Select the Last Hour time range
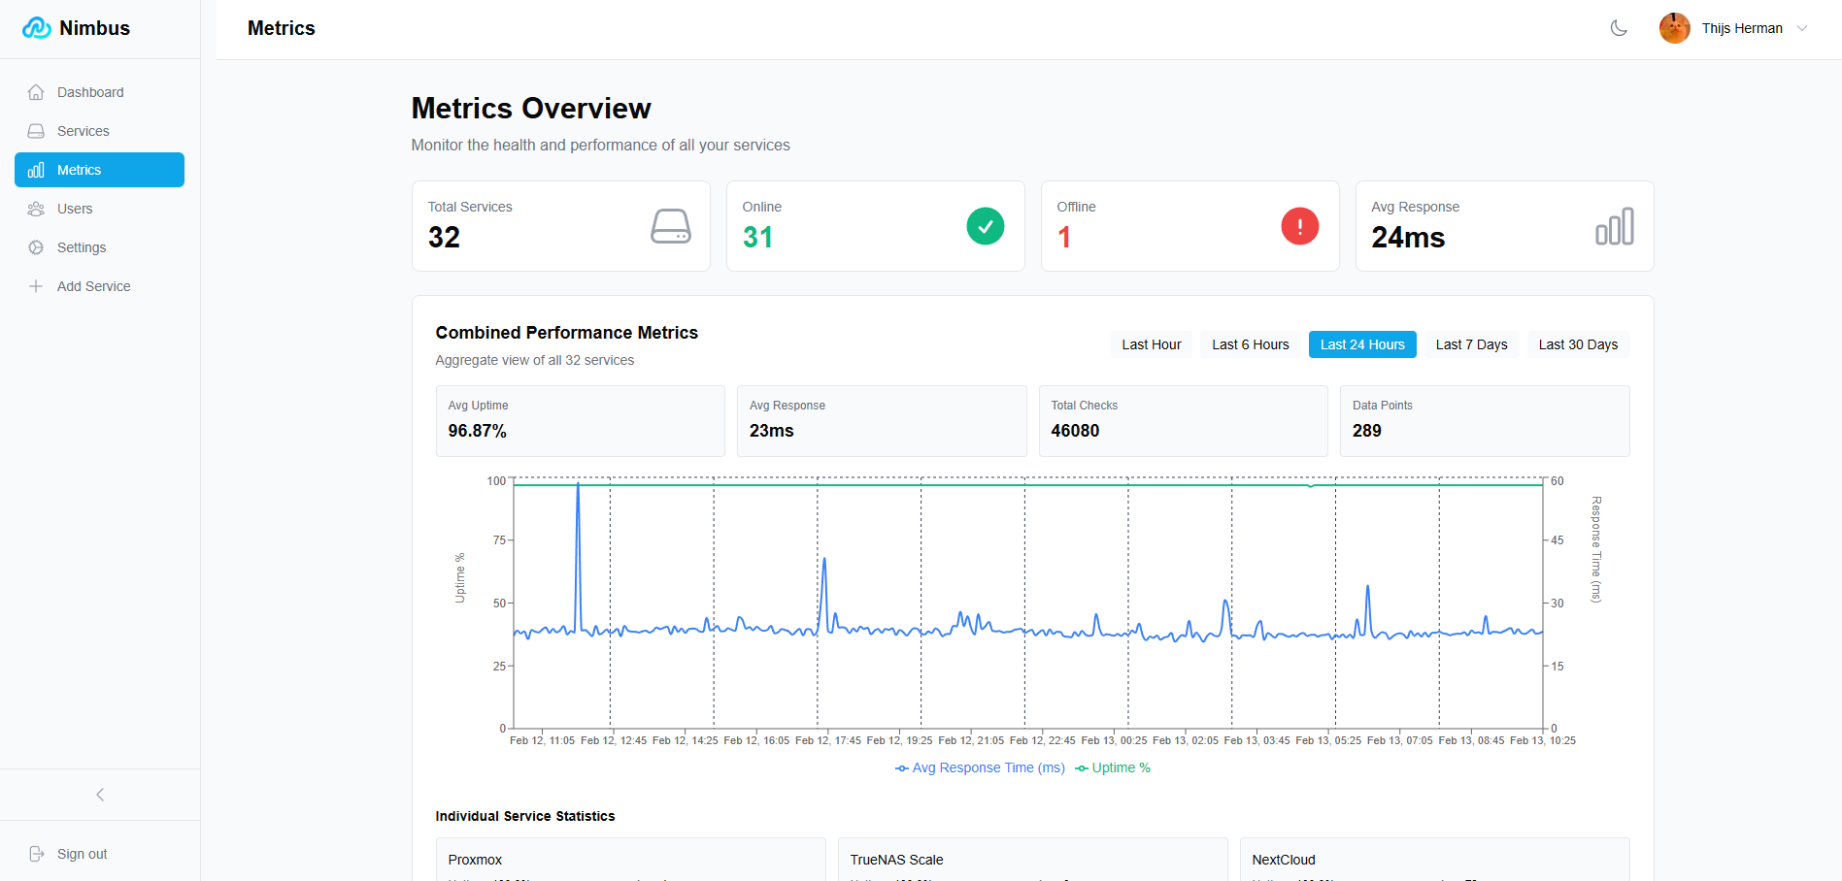The height and width of the screenshot is (881, 1842). pos(1152,344)
